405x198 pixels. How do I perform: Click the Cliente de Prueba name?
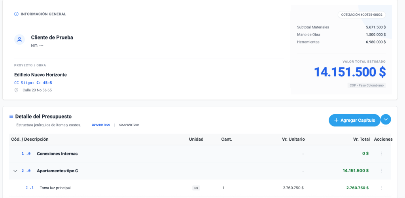tap(52, 38)
